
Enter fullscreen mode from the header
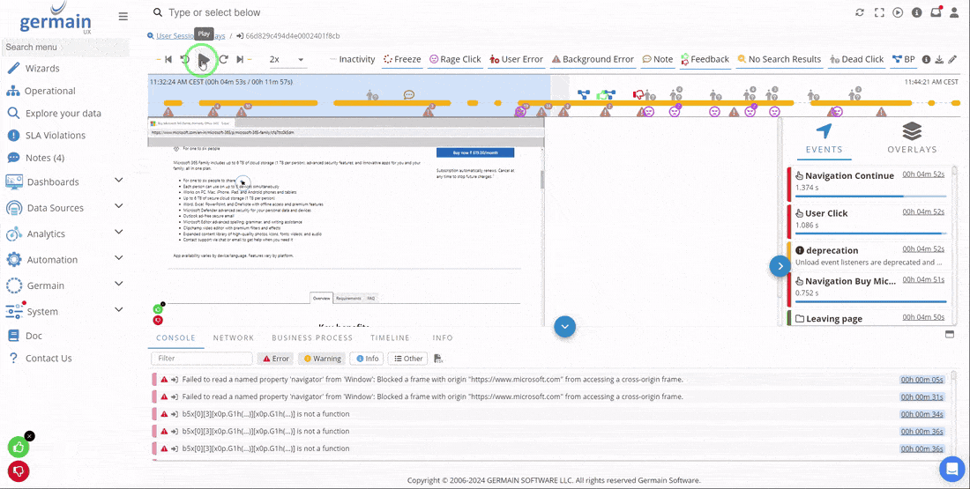click(879, 12)
